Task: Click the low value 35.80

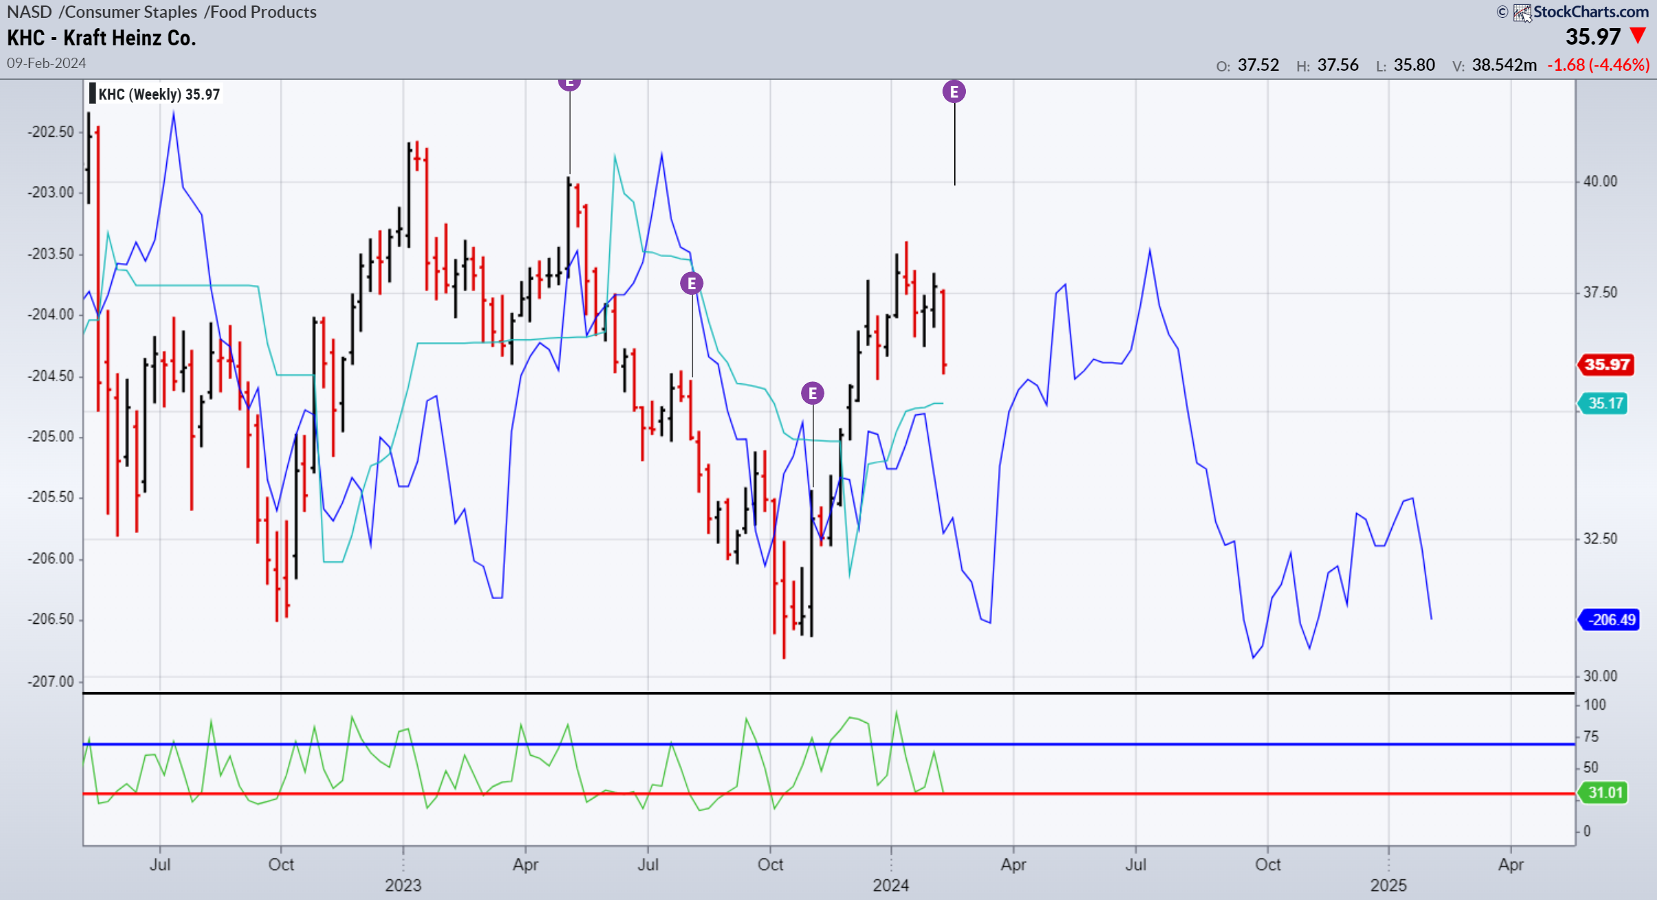Action: (x=1414, y=65)
